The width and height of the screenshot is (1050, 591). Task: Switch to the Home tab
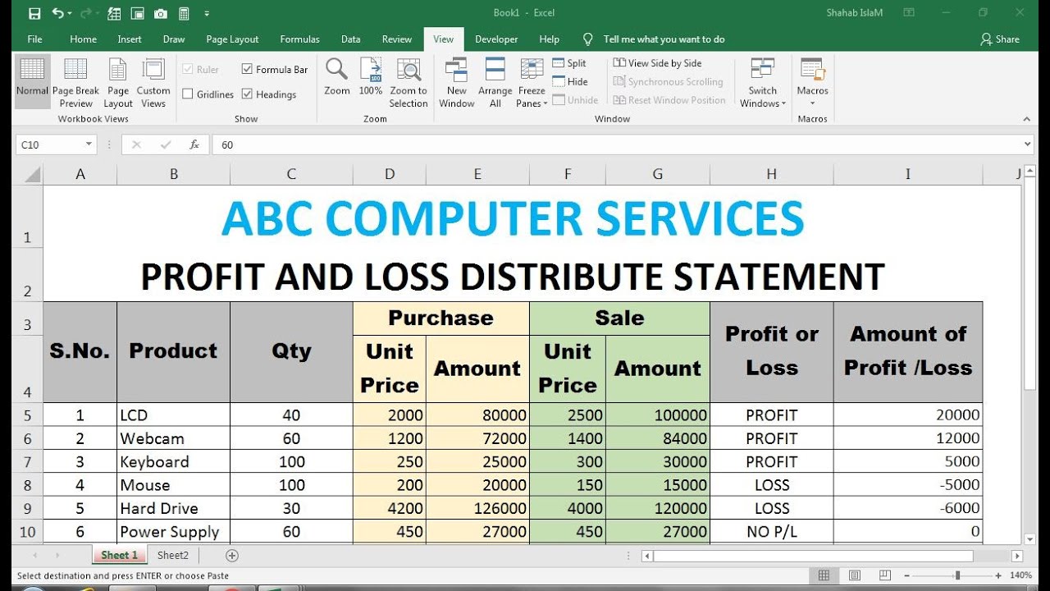[x=84, y=39]
